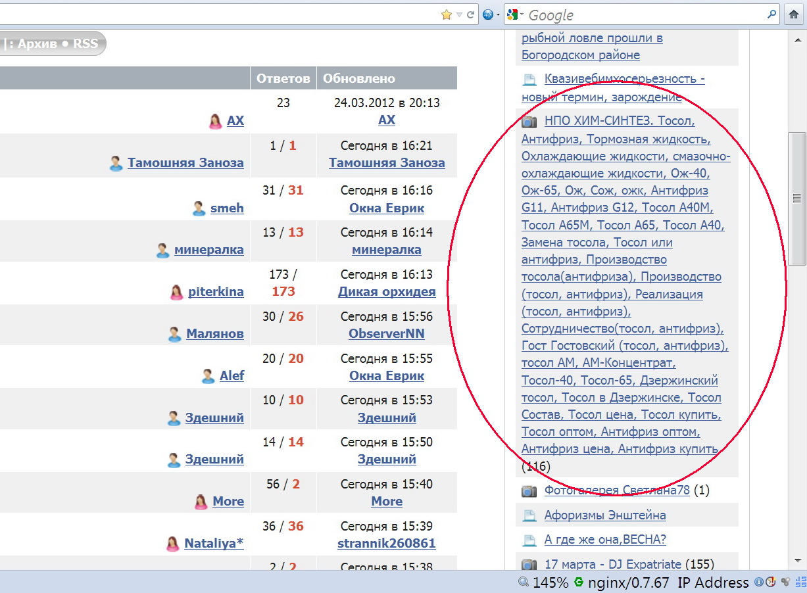Image resolution: width=807 pixels, height=593 pixels.
Task: Click the Google search engine logo
Action: click(513, 14)
